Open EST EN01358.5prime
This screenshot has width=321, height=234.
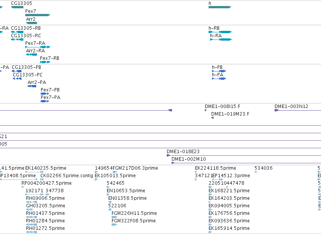[x=110, y=202]
